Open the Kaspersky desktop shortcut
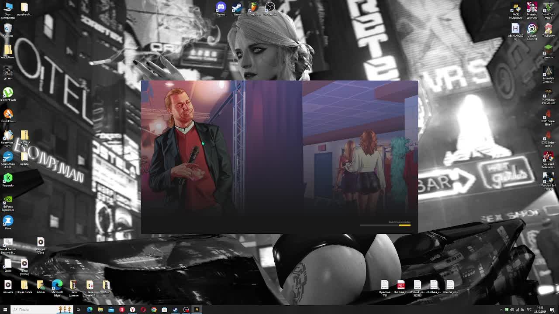Viewport: 559px width, 314px height. click(8, 180)
